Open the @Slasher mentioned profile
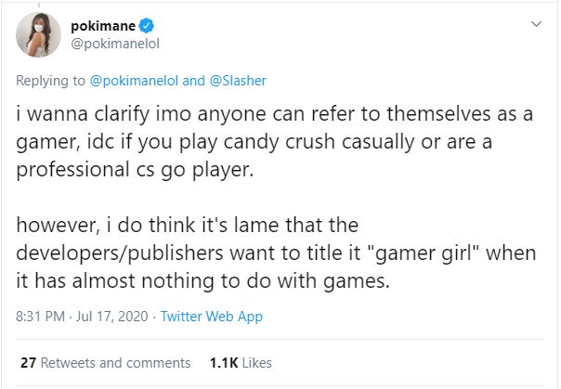Viewport: 561px width, 389px height. pos(239,81)
